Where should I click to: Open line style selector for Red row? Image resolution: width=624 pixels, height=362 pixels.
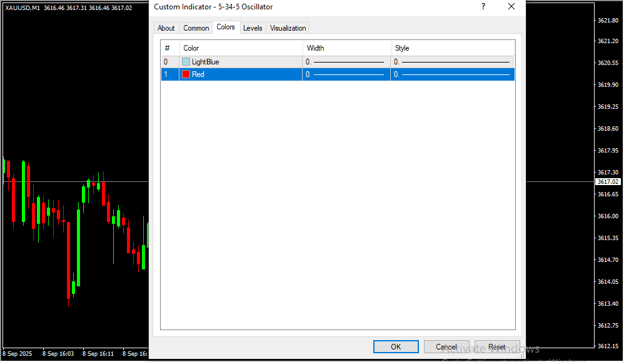tap(452, 74)
